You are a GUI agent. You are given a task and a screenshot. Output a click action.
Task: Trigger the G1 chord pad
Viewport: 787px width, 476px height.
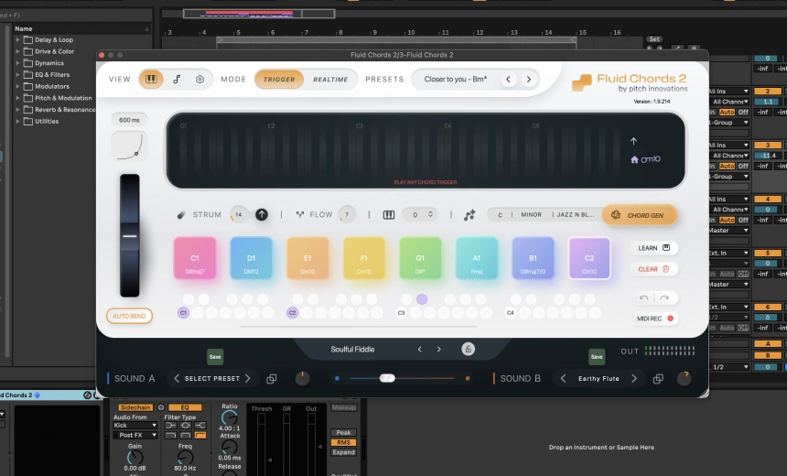click(x=420, y=258)
